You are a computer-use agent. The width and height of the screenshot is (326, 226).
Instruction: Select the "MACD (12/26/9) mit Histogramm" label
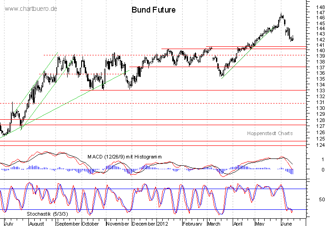[124, 157]
